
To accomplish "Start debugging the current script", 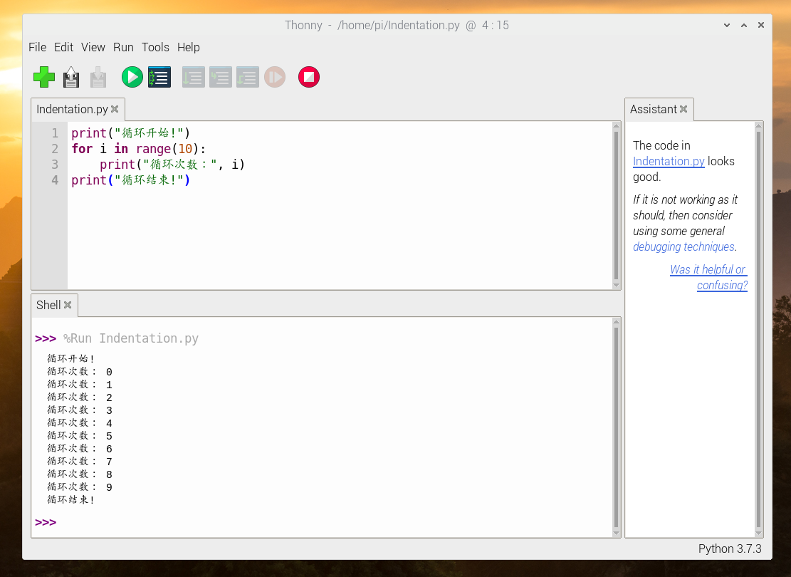I will pyautogui.click(x=159, y=77).
